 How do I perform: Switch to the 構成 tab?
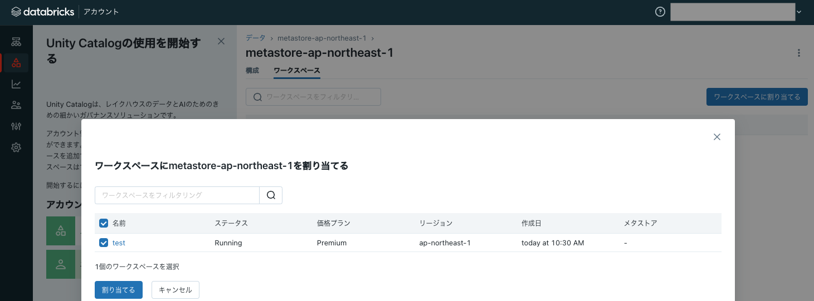coord(252,71)
